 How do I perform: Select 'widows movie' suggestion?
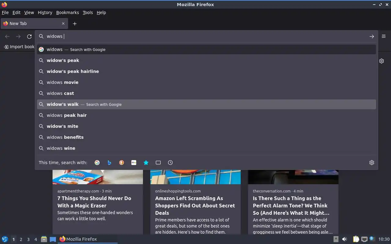click(206, 82)
